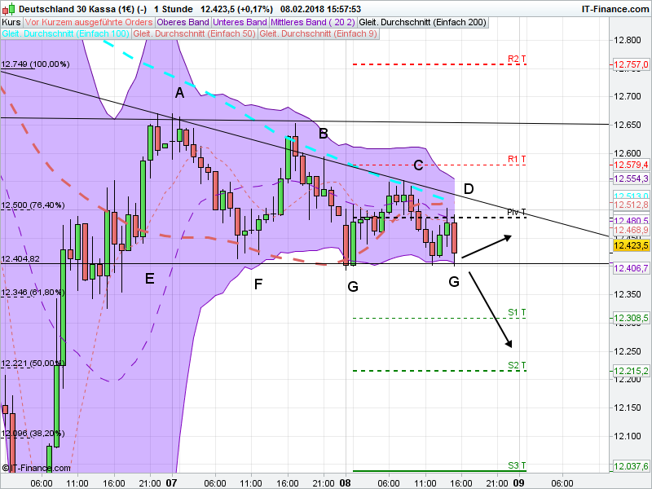Select the "Gleit. Durchschnitt (Einfach 100)" legend entry

(x=65, y=34)
